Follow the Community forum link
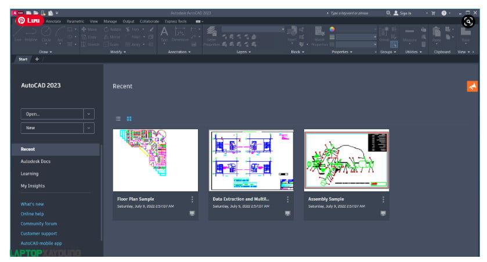The height and width of the screenshot is (262, 487). coord(39,224)
